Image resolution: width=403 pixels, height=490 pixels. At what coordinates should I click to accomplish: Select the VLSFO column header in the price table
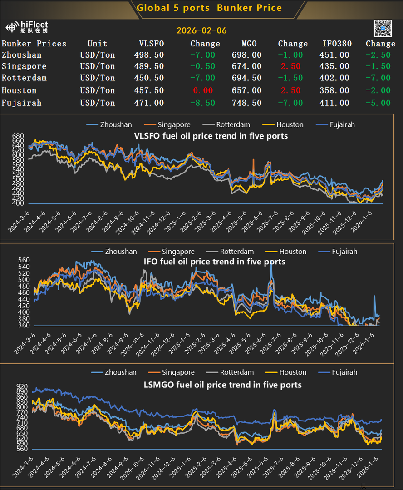pos(151,44)
